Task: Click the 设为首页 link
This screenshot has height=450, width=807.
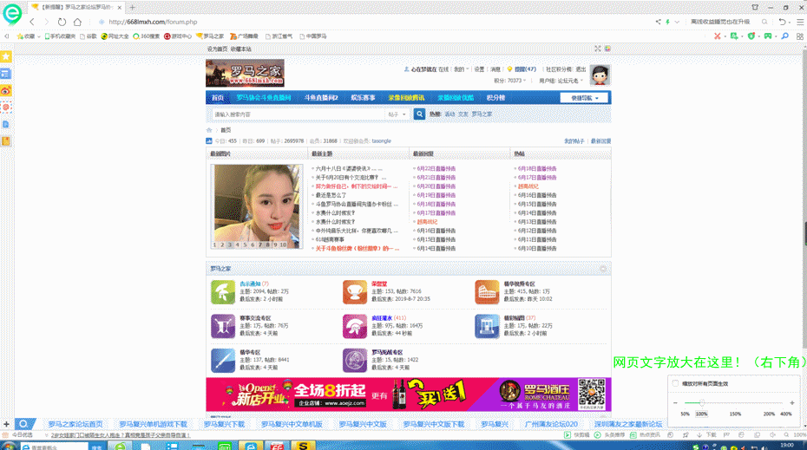Action: [x=217, y=49]
